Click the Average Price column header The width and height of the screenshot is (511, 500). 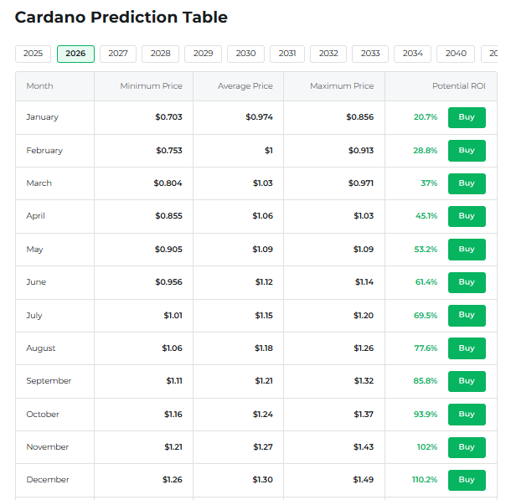pyautogui.click(x=245, y=86)
